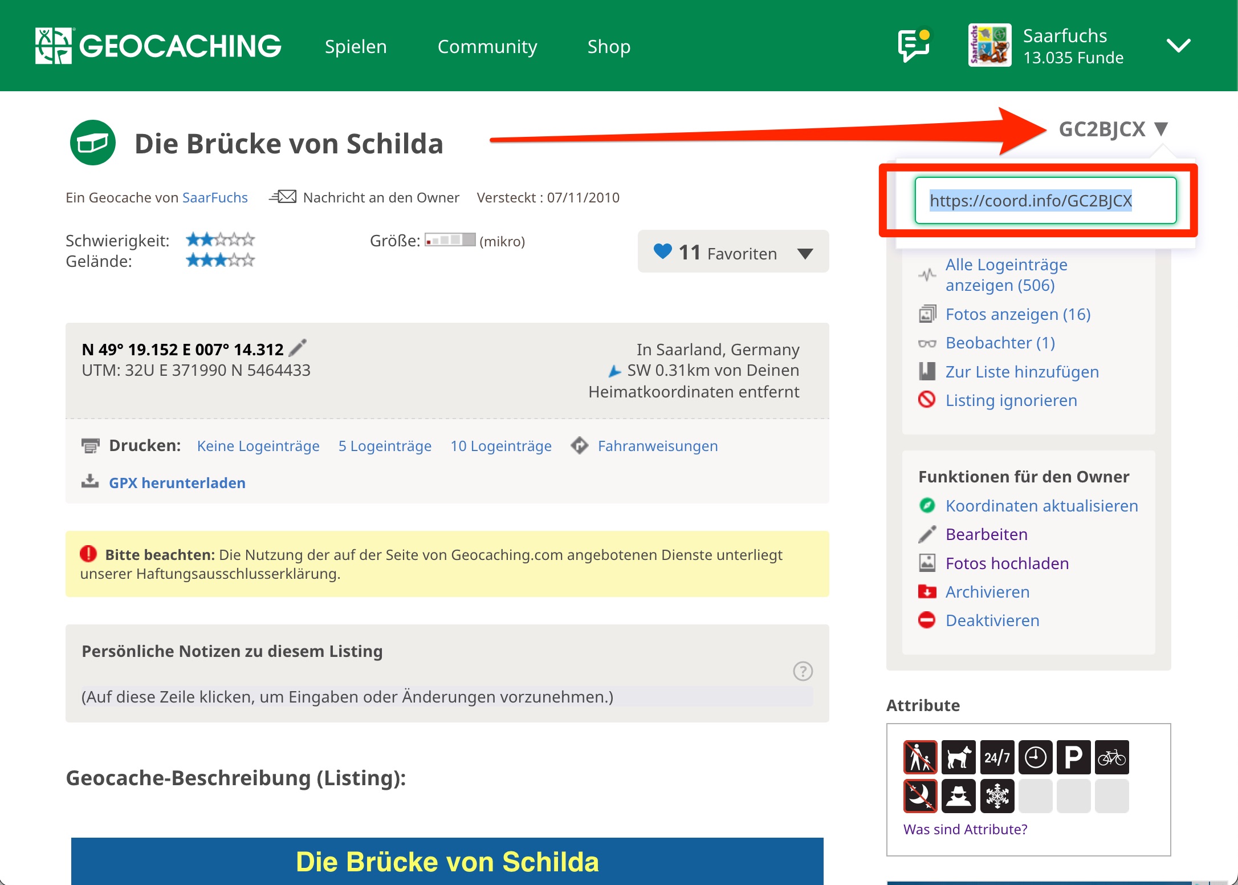Click the log activity pulse icon
Image resolution: width=1238 pixels, height=885 pixels.
pos(927,275)
